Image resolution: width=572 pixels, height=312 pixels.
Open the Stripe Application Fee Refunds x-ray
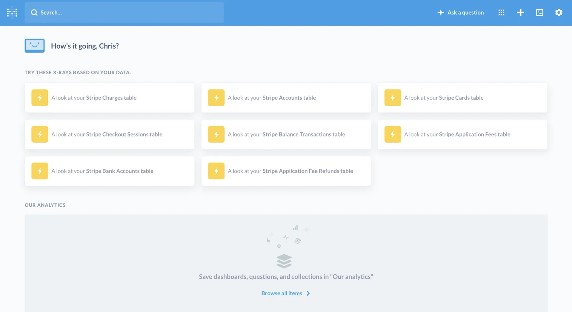pos(286,171)
